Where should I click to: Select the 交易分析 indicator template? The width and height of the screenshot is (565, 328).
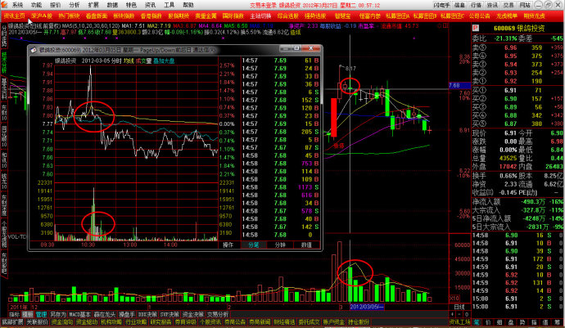[x=218, y=314]
